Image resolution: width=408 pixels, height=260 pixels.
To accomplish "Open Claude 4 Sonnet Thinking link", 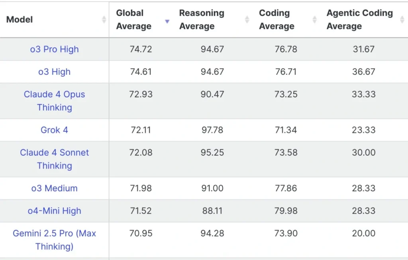I will pos(54,159).
